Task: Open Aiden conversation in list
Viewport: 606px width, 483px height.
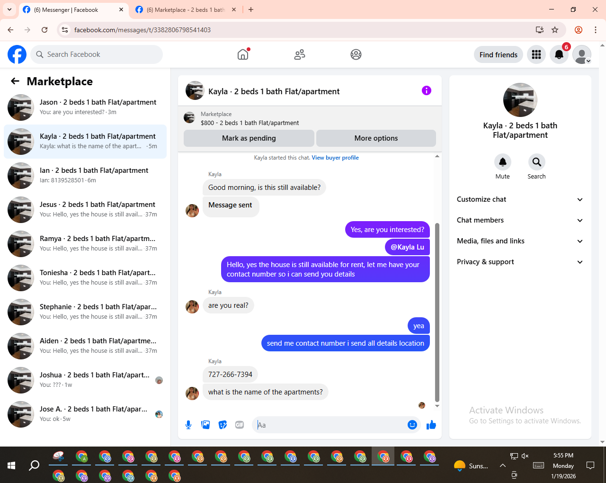Action: [85, 346]
